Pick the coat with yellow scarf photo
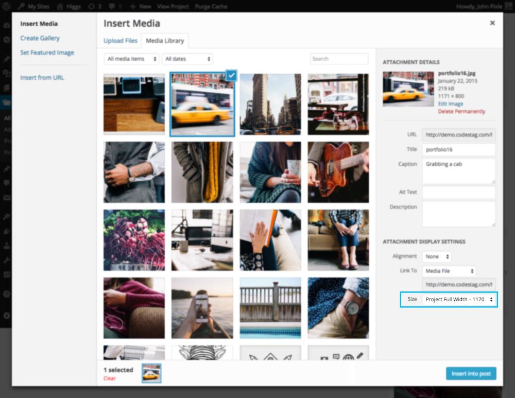Viewport: 515px width, 398px height. coord(202,172)
